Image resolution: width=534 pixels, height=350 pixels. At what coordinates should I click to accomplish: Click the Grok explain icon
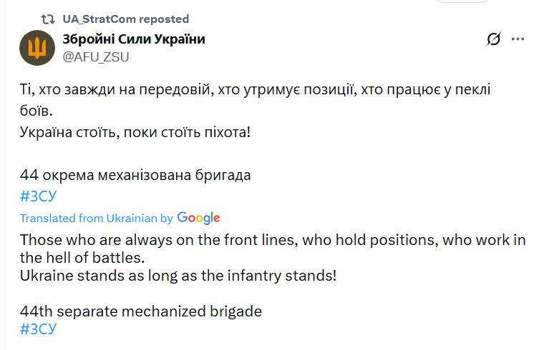(x=493, y=39)
